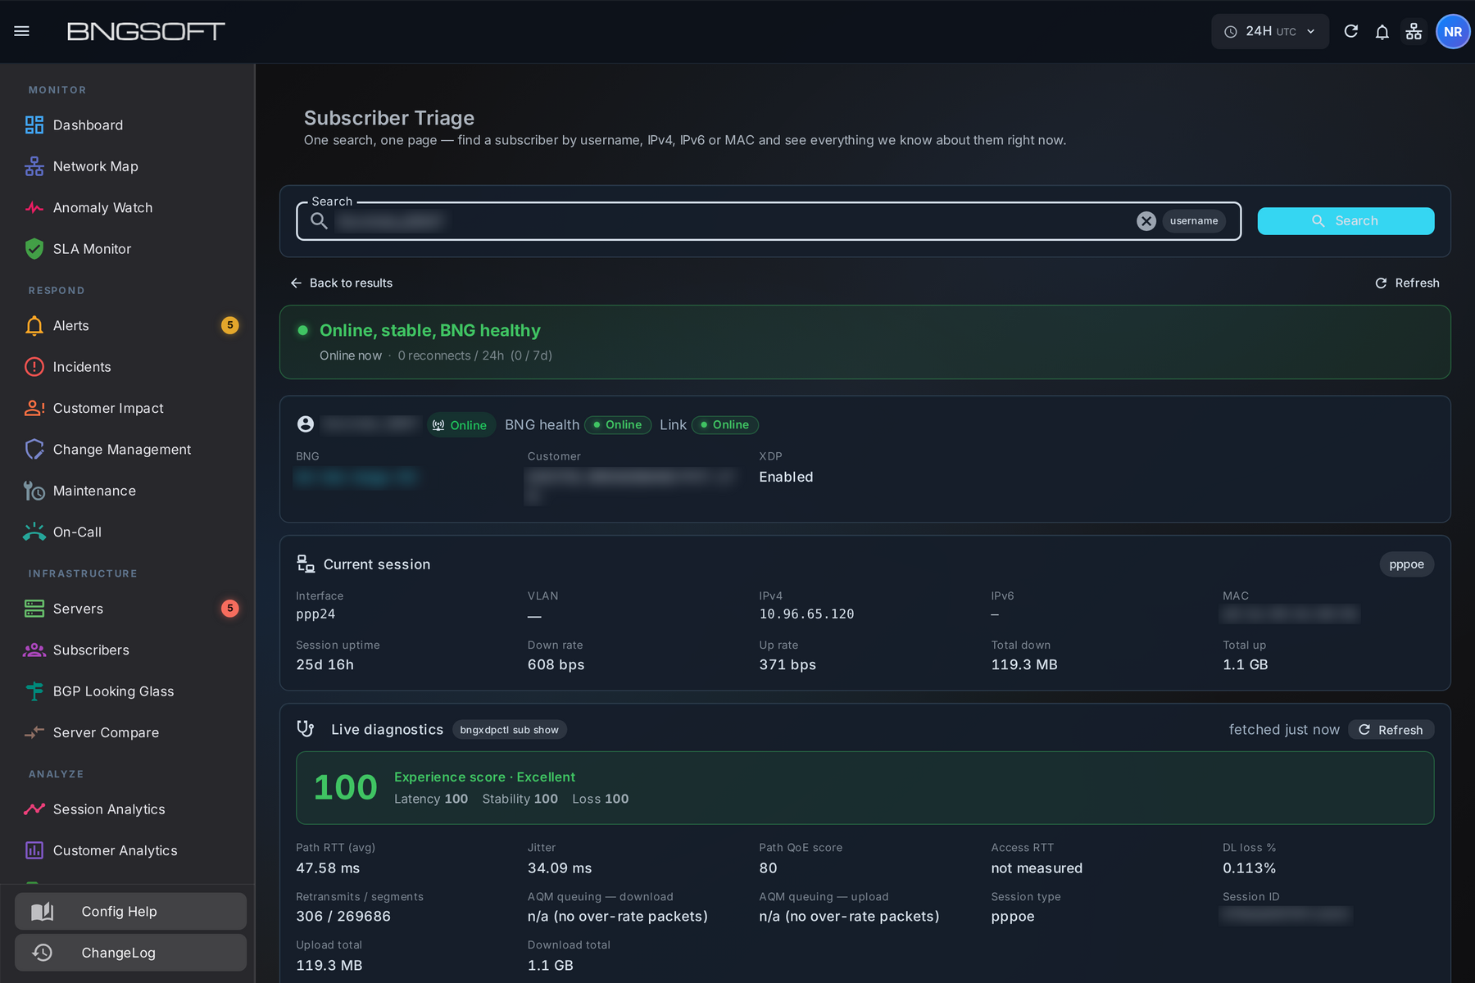Click Refresh above the status banner
This screenshot has width=1475, height=983.
[1407, 283]
